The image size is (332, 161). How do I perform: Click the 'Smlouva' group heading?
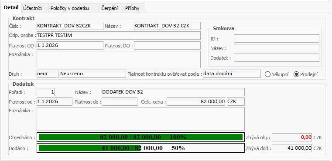(x=223, y=28)
